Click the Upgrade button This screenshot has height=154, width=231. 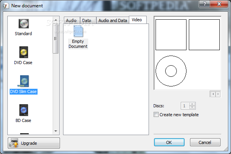(34, 143)
